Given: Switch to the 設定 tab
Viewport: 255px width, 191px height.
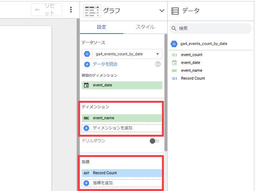Looking at the screenshot, I should (x=102, y=27).
